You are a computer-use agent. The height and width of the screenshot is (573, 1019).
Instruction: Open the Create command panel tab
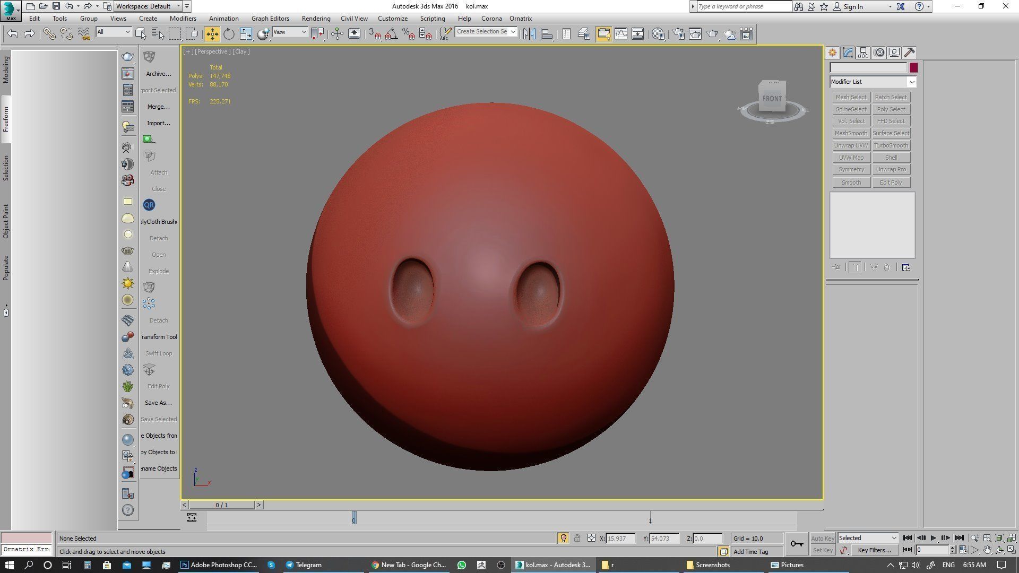pyautogui.click(x=832, y=53)
